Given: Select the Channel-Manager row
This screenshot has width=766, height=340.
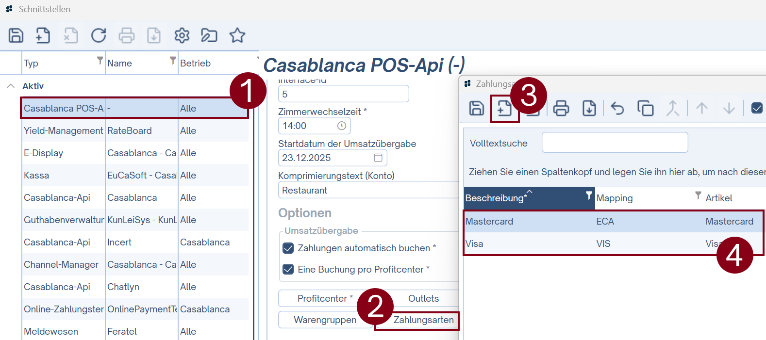Looking at the screenshot, I should click(135, 264).
